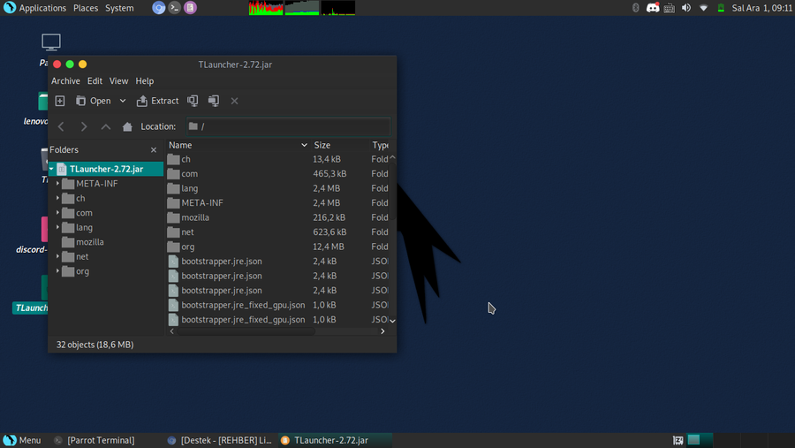Close the Folders side pane

coord(154,149)
